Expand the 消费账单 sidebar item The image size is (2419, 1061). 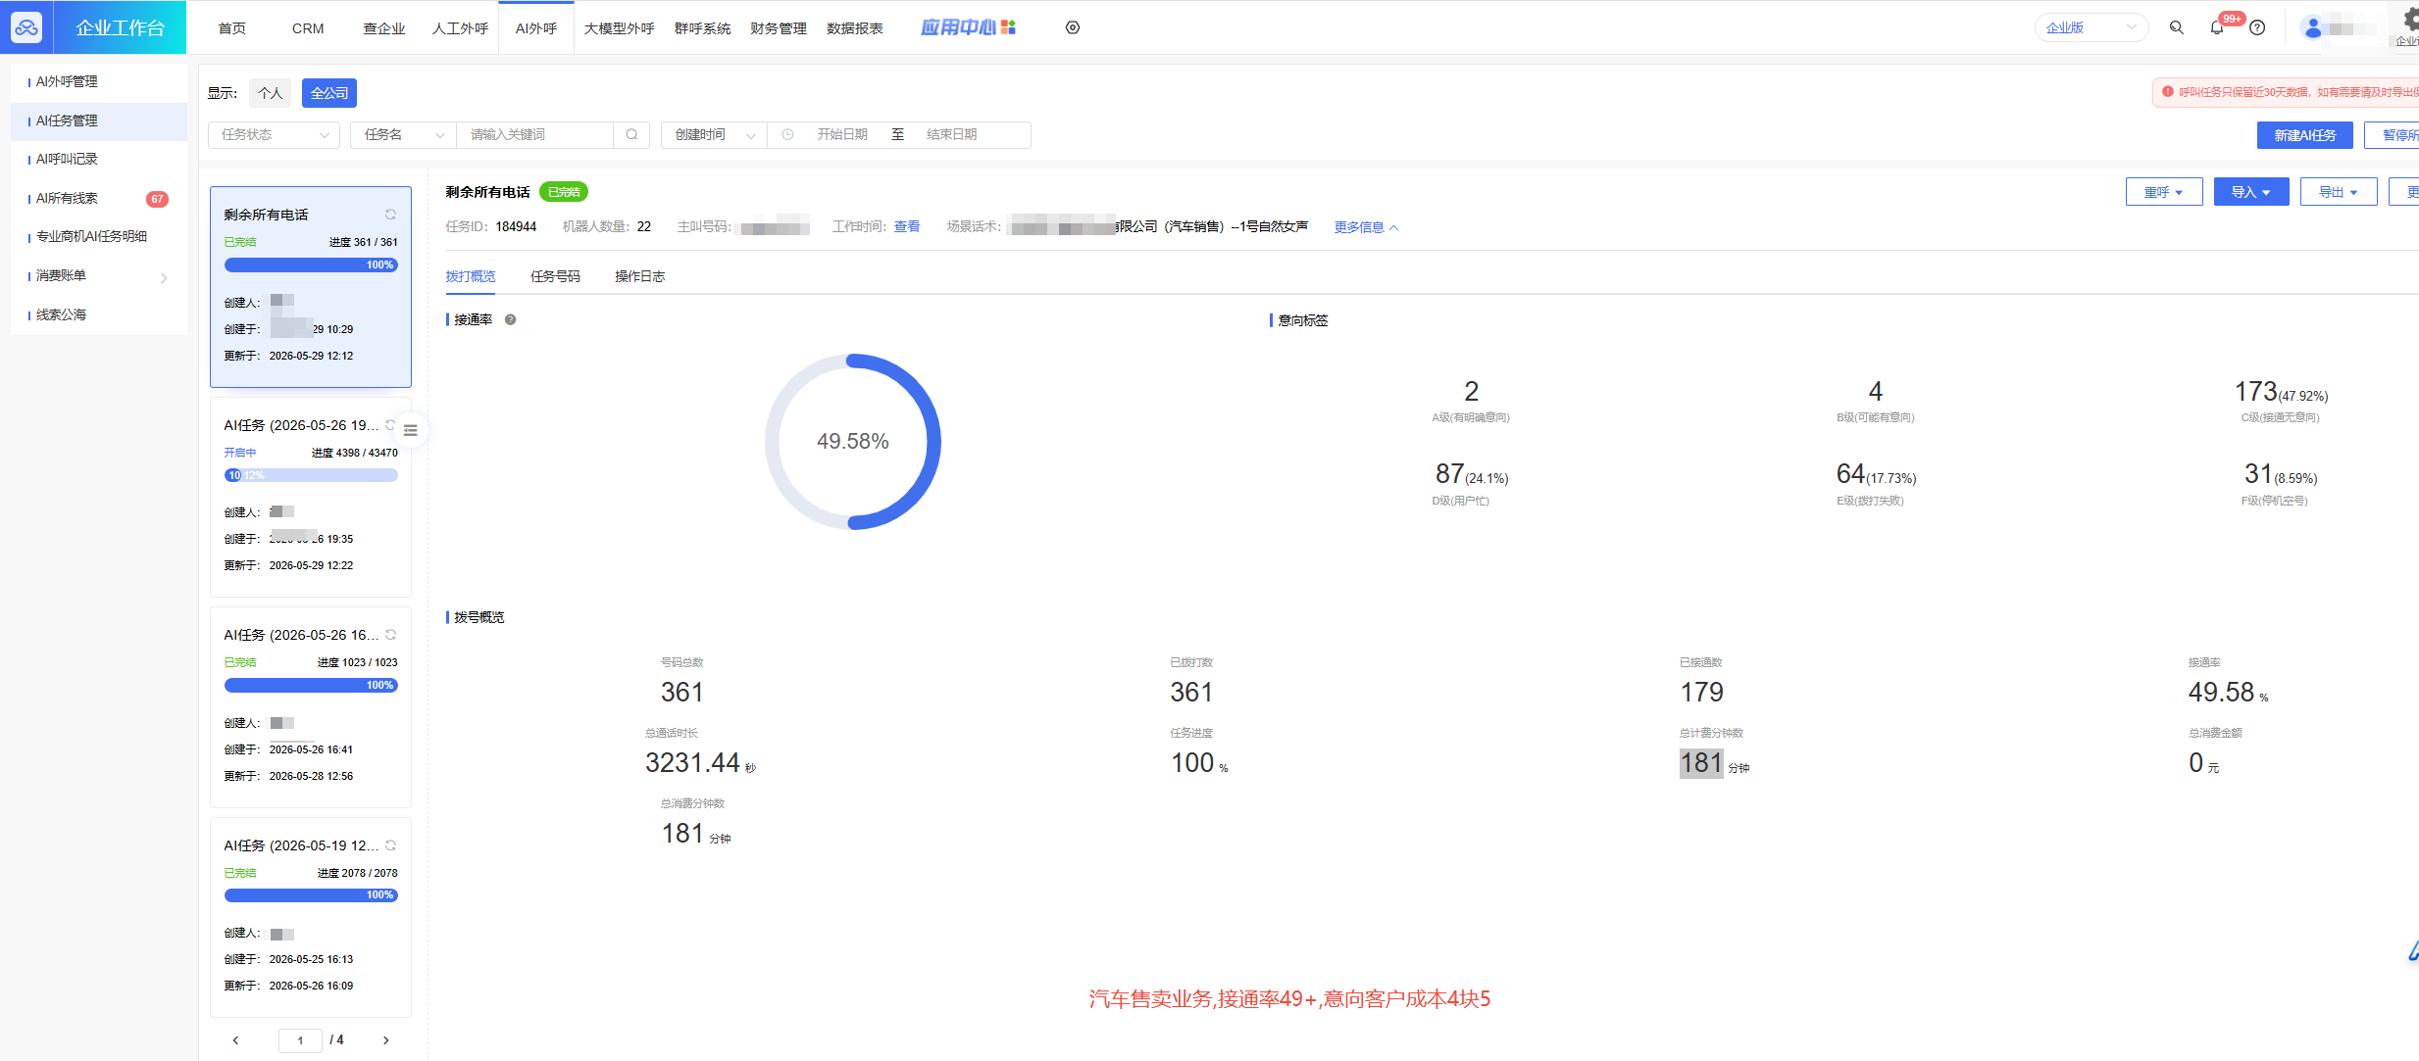coord(98,276)
